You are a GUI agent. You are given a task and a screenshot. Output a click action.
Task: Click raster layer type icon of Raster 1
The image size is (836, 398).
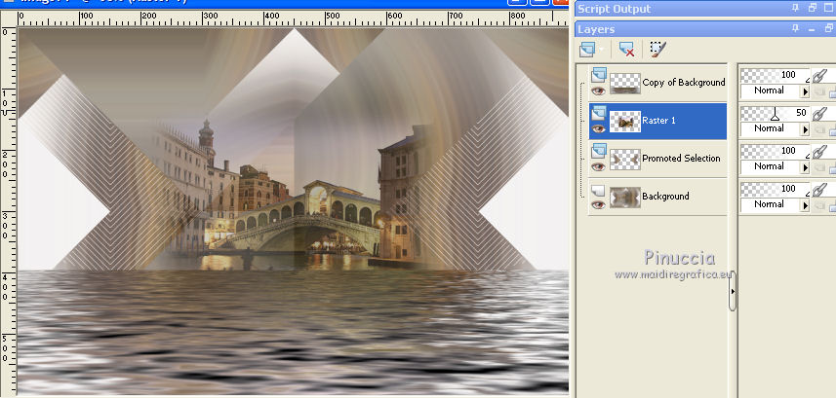598,112
